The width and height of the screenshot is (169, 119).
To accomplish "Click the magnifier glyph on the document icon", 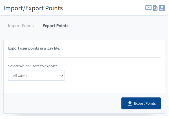I will tap(155, 8).
